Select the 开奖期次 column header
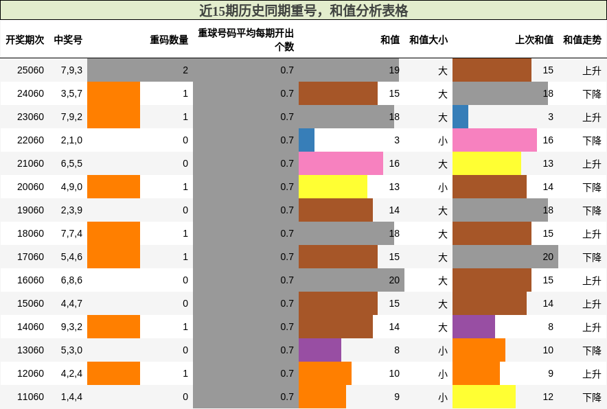 (23, 39)
